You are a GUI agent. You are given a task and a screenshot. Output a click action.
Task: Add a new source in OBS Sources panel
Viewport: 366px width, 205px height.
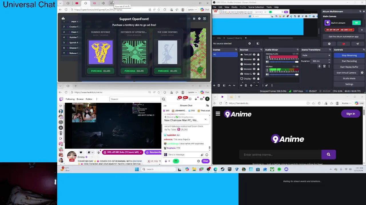tap(241, 85)
